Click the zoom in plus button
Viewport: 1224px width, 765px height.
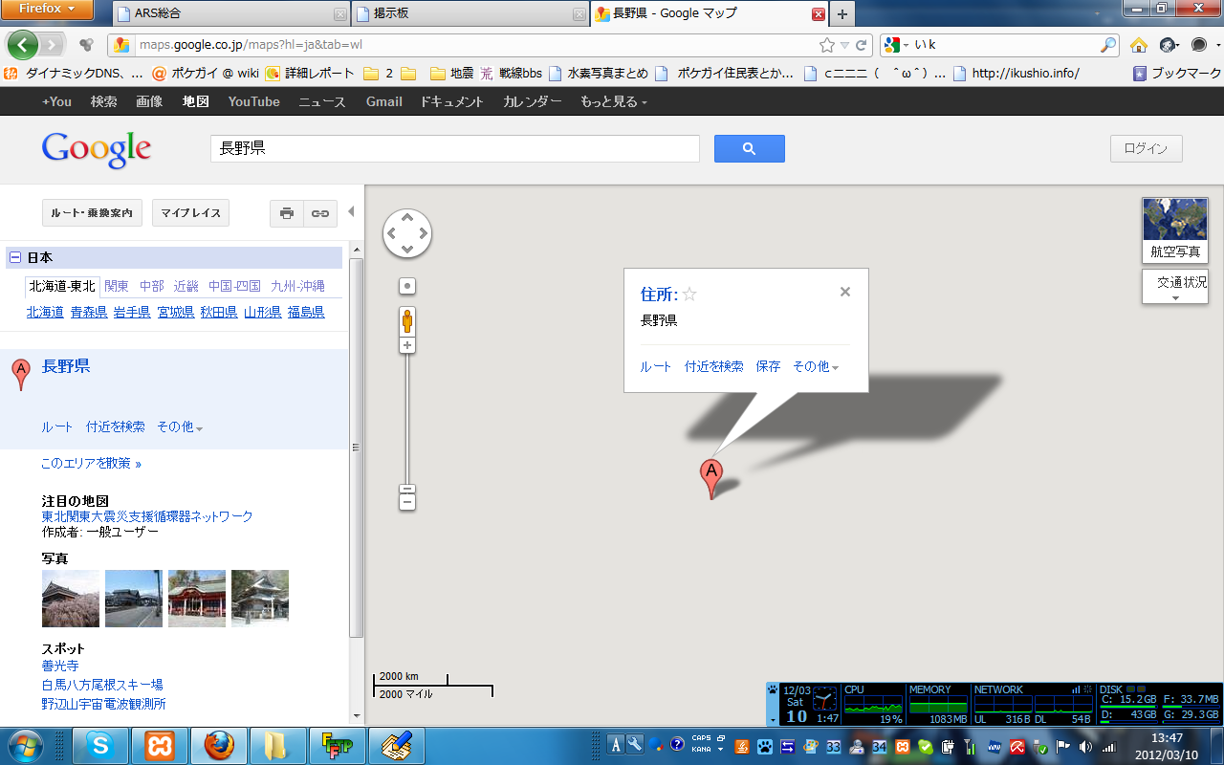407,345
